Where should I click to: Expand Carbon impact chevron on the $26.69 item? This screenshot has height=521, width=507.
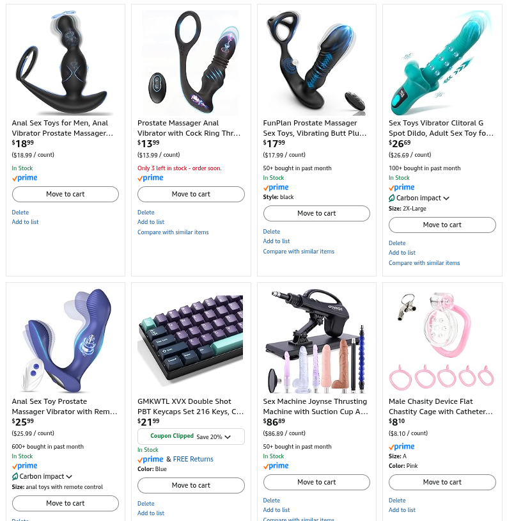[x=446, y=198]
